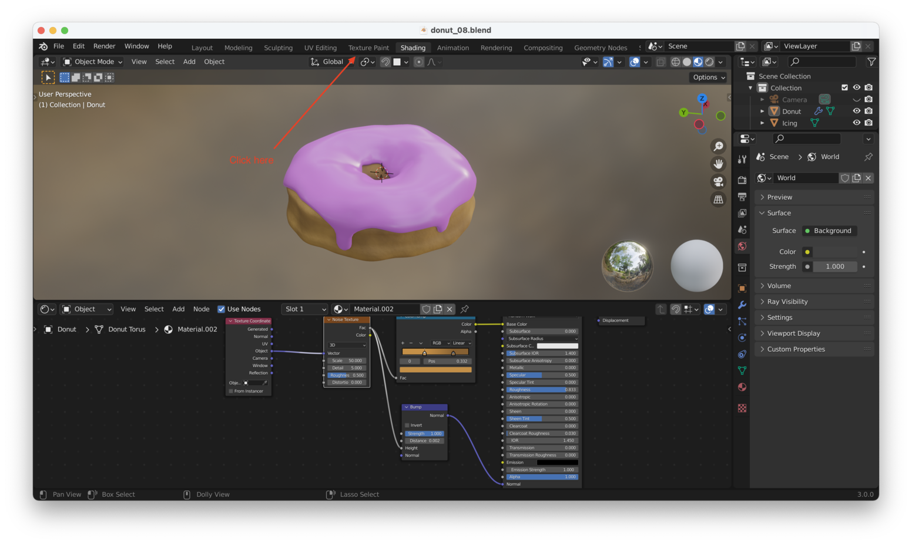Open the Material properties tab icon

(742, 387)
